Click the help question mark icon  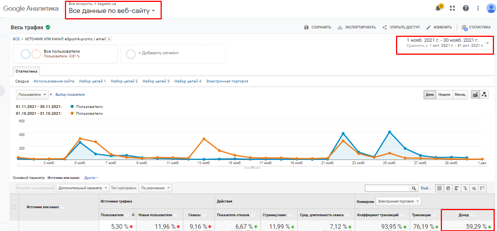click(465, 8)
